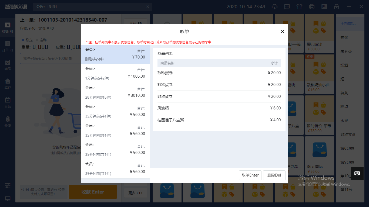Open the 库存 inventory sidebar icon
Image resolution: width=369 pixels, height=207 pixels.
pos(8,84)
